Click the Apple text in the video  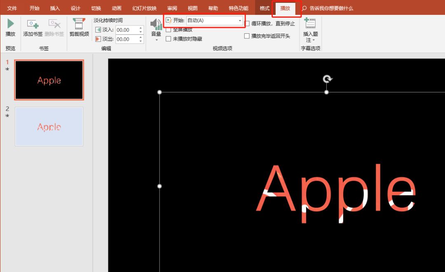pyautogui.click(x=336, y=193)
